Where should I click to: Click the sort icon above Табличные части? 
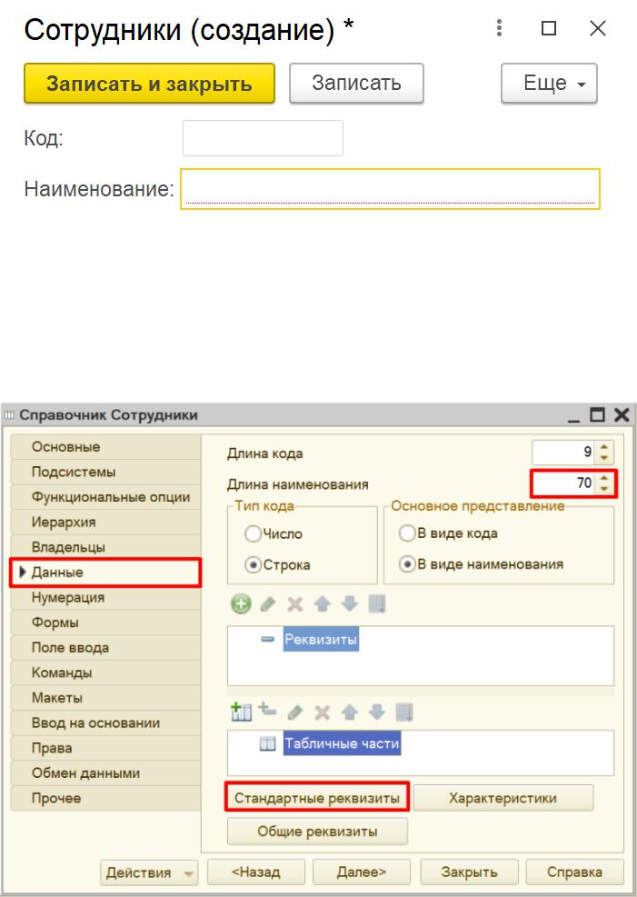click(x=404, y=713)
